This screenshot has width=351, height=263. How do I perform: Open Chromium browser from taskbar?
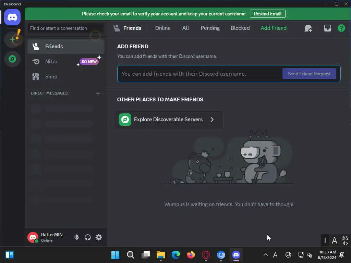tap(221, 255)
